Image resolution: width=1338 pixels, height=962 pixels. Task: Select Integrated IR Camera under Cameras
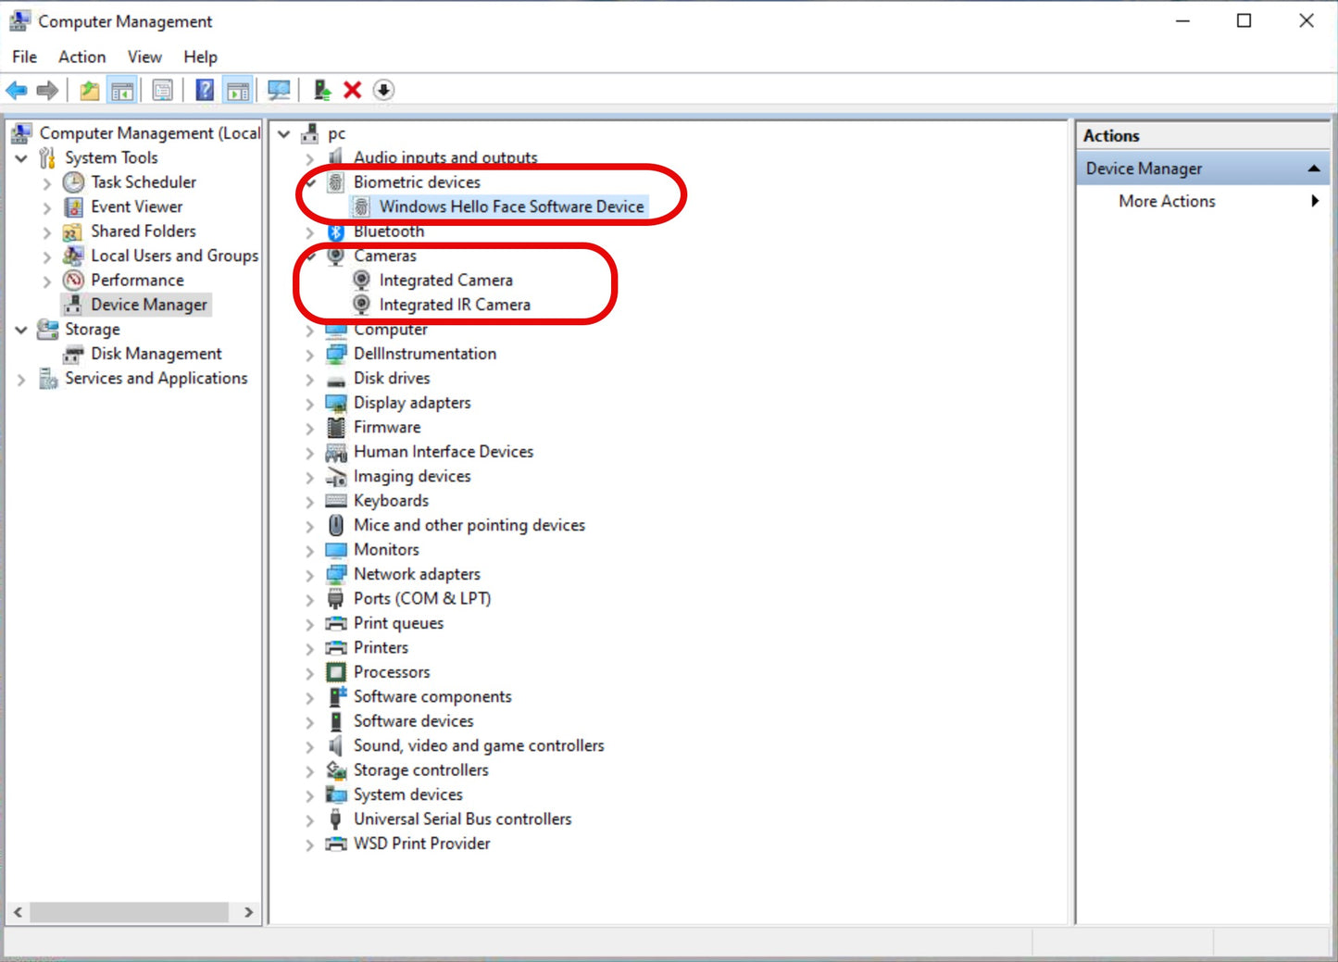point(455,304)
